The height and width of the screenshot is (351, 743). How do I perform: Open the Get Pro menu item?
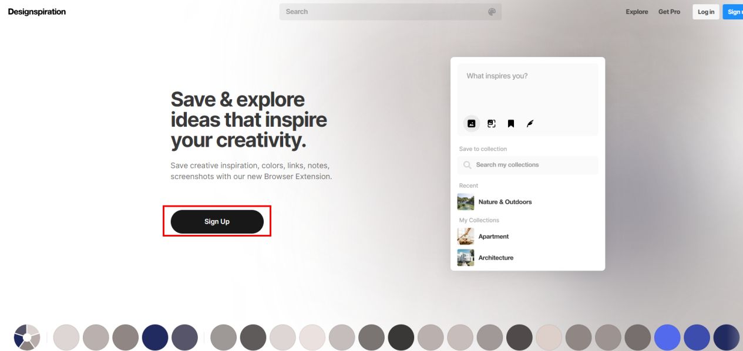[669, 12]
